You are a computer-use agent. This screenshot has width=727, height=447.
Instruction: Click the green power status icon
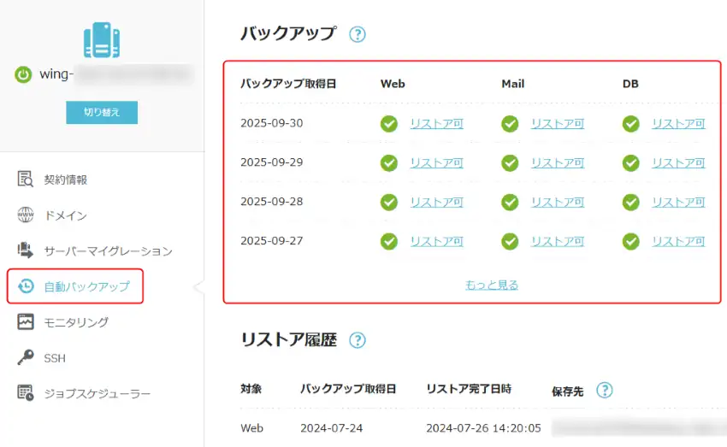pos(23,74)
